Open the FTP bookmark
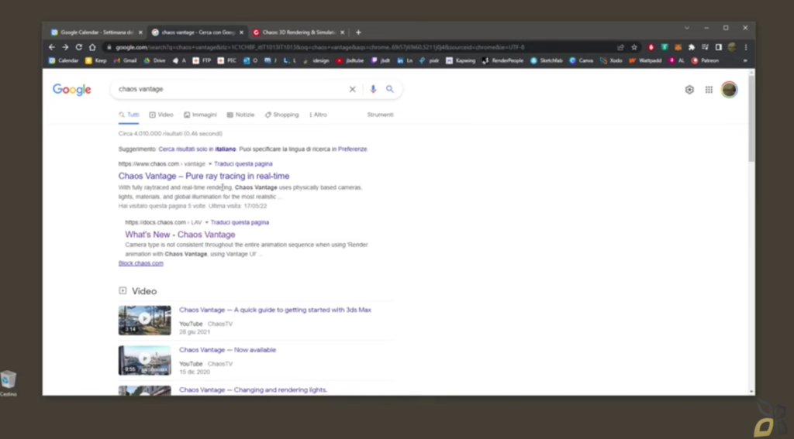 tap(202, 60)
